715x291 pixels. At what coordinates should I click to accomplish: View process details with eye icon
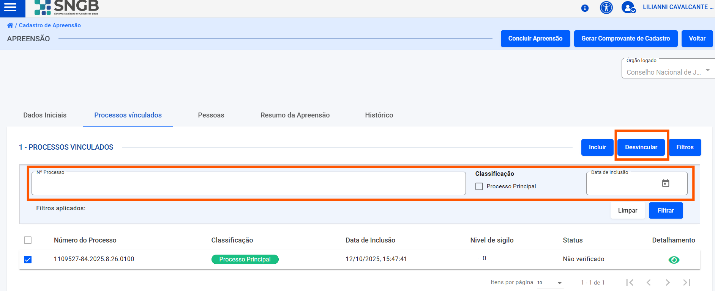click(x=674, y=260)
